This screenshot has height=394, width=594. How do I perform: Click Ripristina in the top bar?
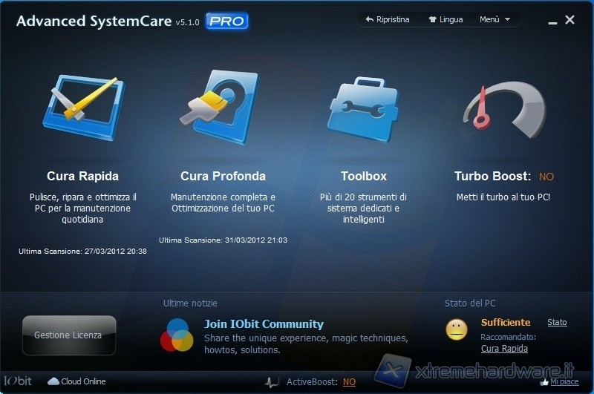[x=388, y=19]
